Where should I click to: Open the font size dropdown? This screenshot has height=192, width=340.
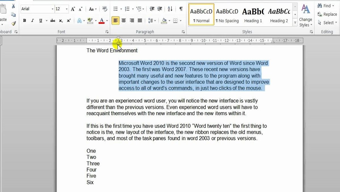coord(66,9)
